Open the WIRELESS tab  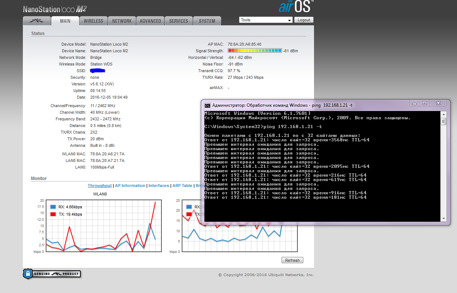point(94,21)
